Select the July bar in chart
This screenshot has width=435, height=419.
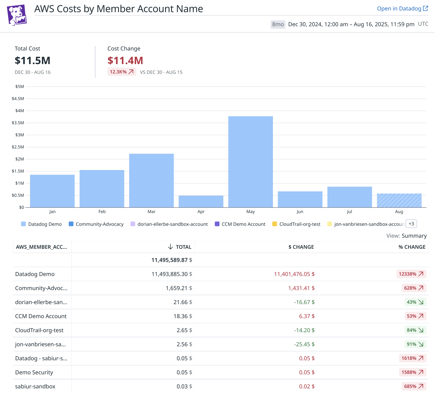pyautogui.click(x=350, y=197)
